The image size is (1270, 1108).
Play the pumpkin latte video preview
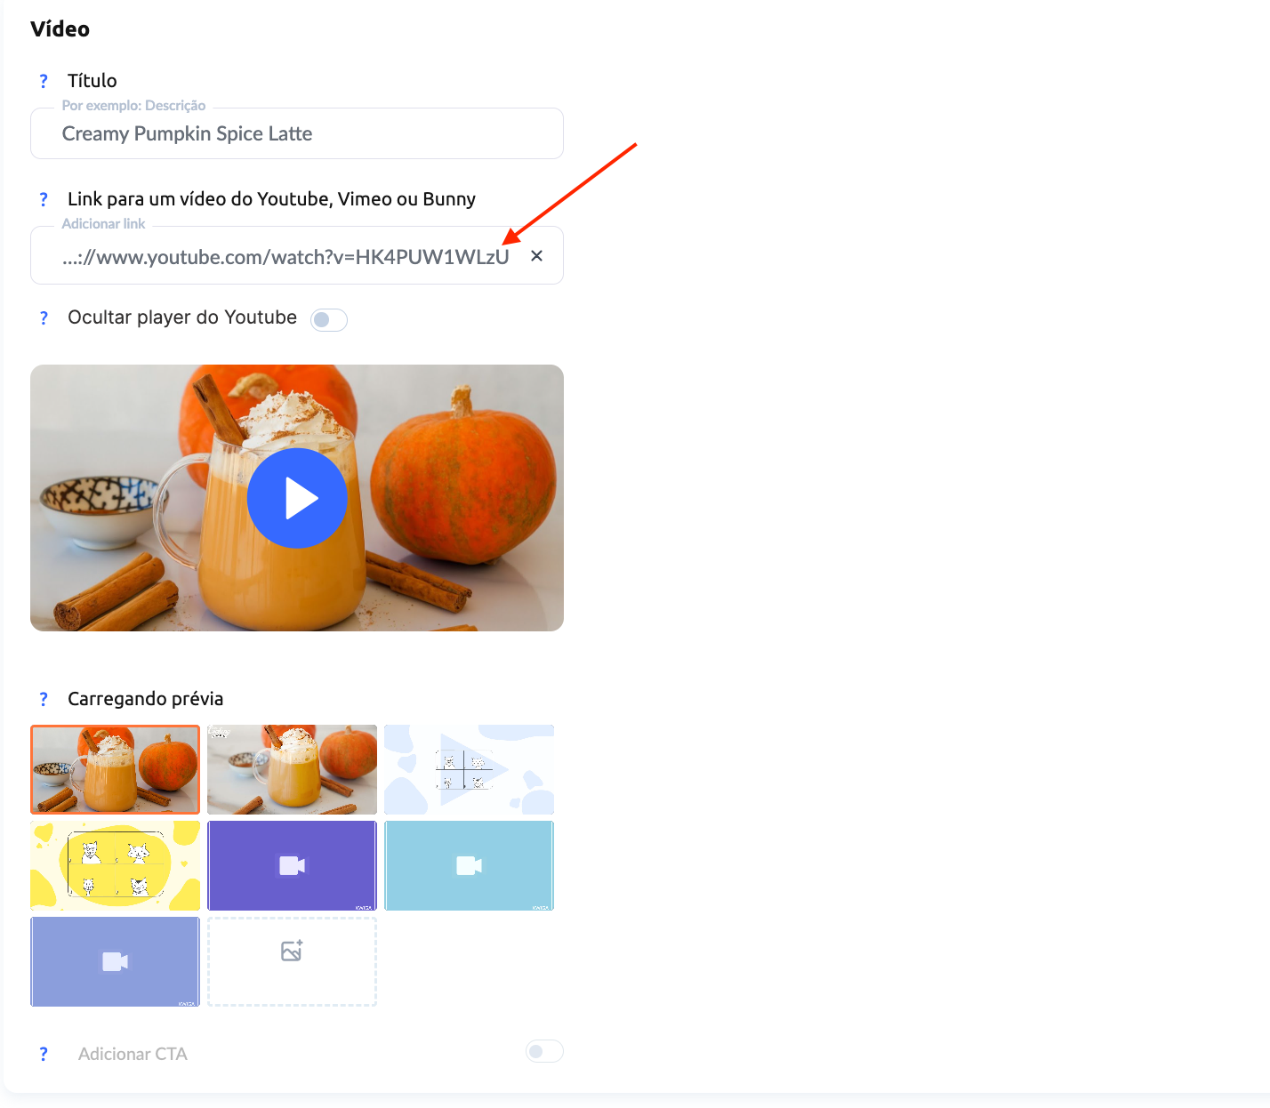(x=297, y=498)
